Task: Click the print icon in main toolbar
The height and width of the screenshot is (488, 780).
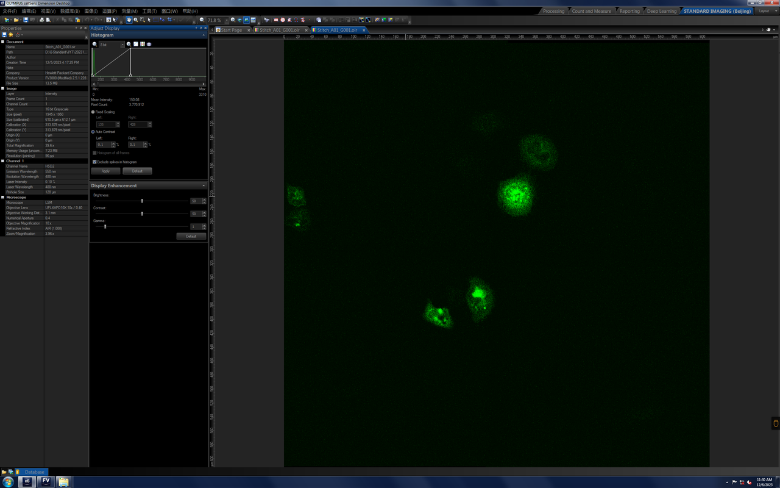Action: pos(41,20)
